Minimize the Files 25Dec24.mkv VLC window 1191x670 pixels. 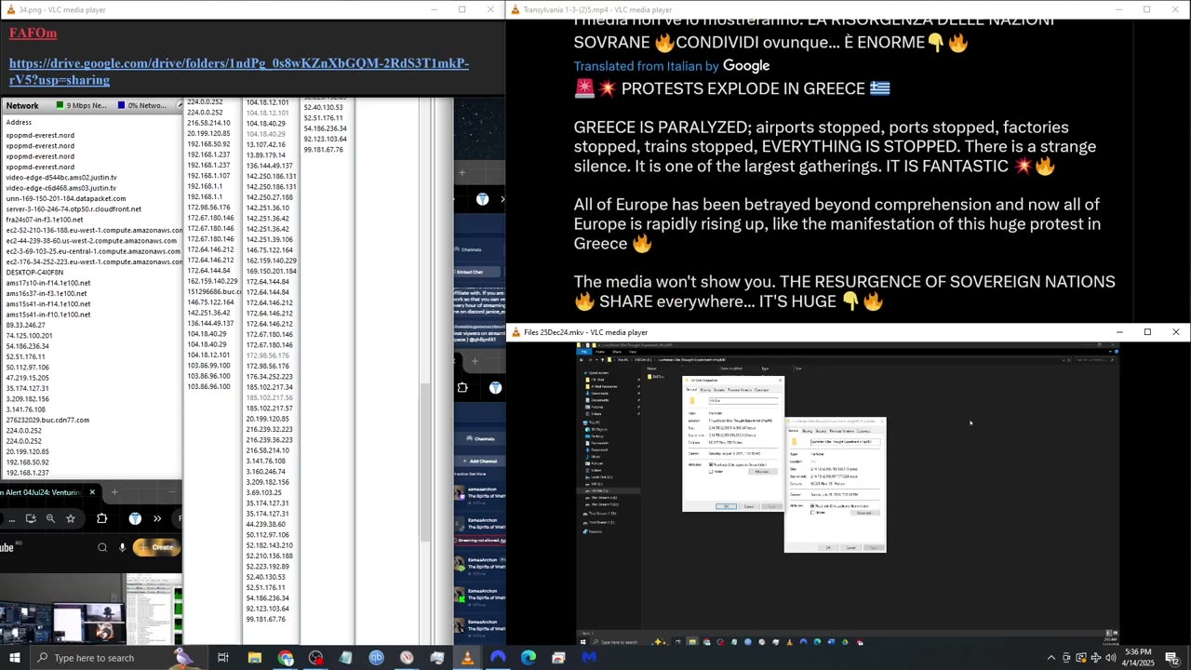[x=1119, y=332]
